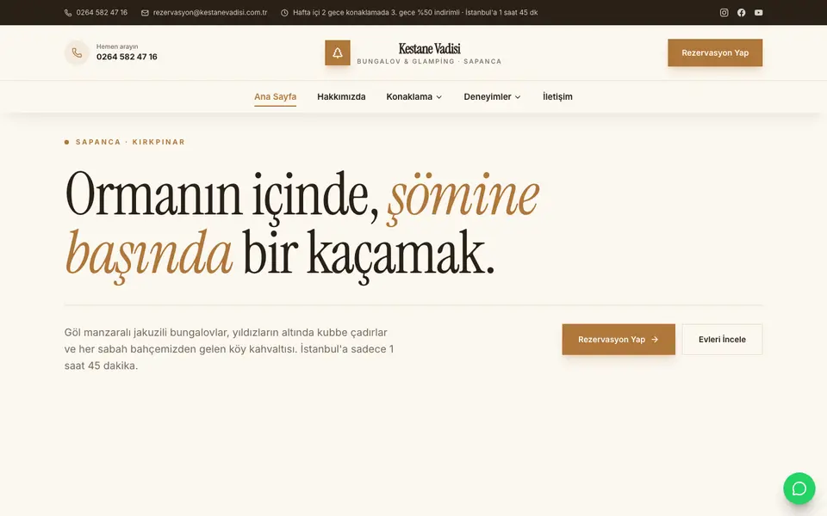Click the hero 'Rezervasyon Yap' button text
Image resolution: width=827 pixels, height=516 pixels.
tap(612, 340)
